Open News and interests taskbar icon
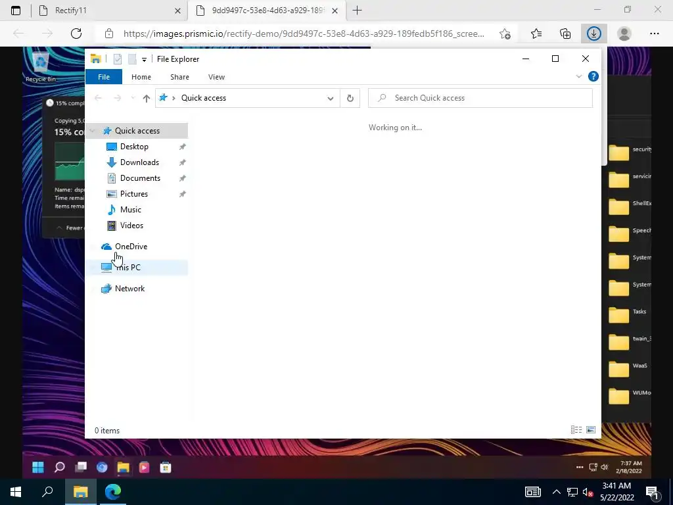Image resolution: width=673 pixels, height=505 pixels. (532, 492)
